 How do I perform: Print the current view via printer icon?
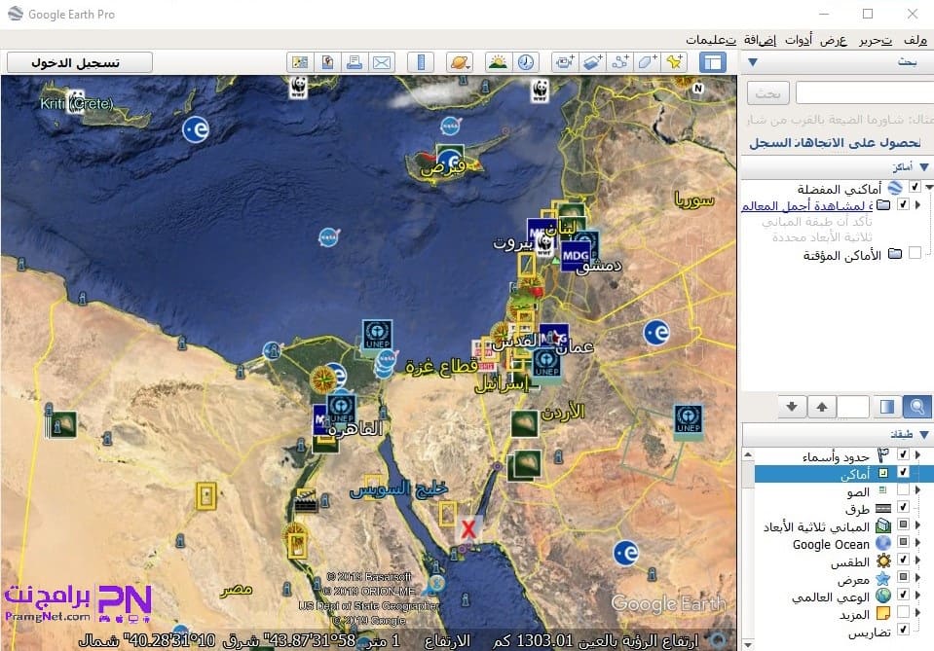click(355, 62)
